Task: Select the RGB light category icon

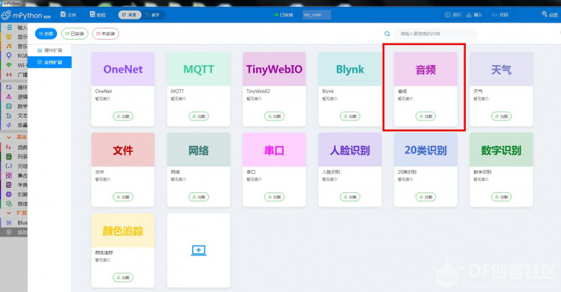Action: (x=9, y=55)
